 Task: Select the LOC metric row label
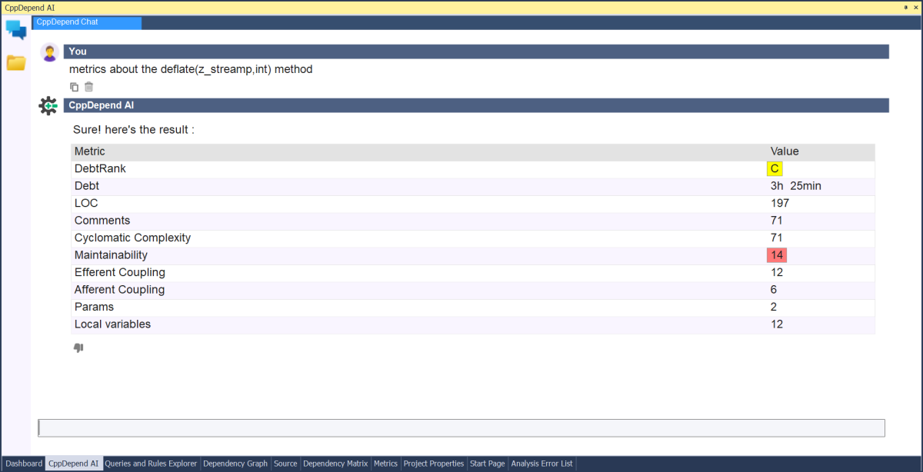(x=86, y=203)
